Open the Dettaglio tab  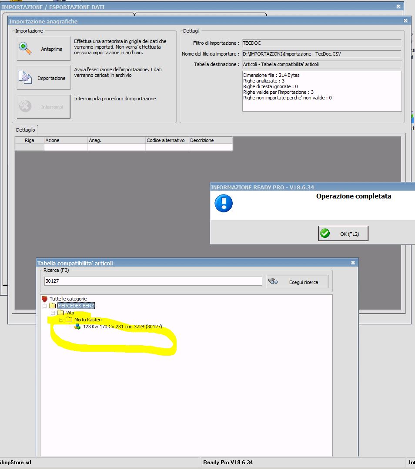(26, 130)
